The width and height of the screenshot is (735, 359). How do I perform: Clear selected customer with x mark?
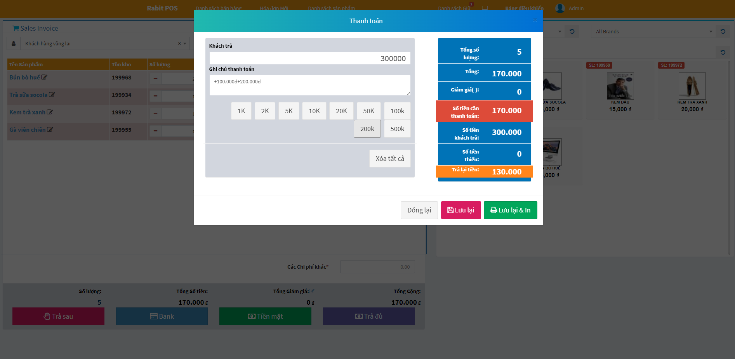pos(179,43)
